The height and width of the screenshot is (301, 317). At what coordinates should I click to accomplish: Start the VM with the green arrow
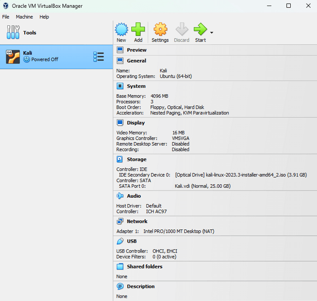click(x=200, y=29)
